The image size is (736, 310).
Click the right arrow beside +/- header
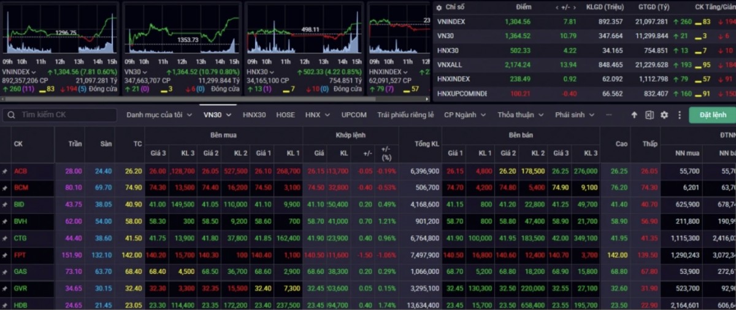point(577,7)
